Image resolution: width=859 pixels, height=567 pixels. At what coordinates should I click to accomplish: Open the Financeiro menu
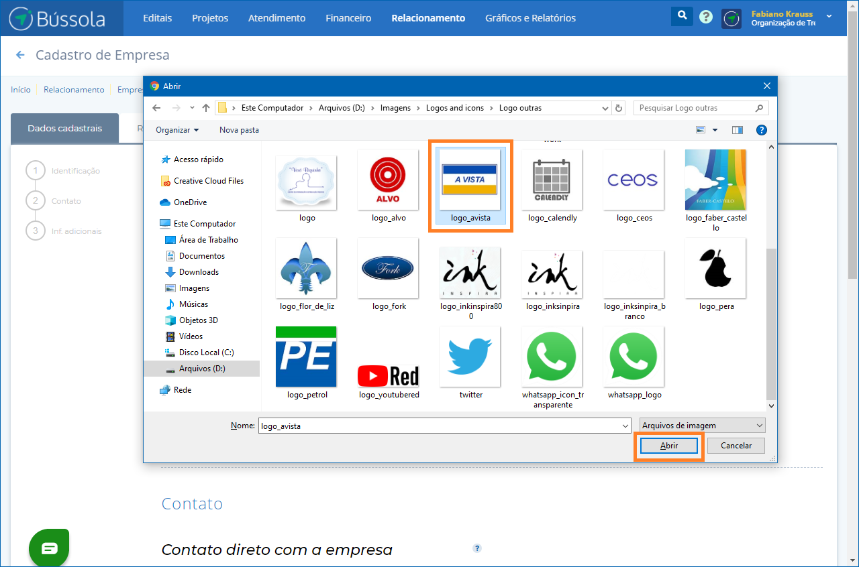coord(348,18)
